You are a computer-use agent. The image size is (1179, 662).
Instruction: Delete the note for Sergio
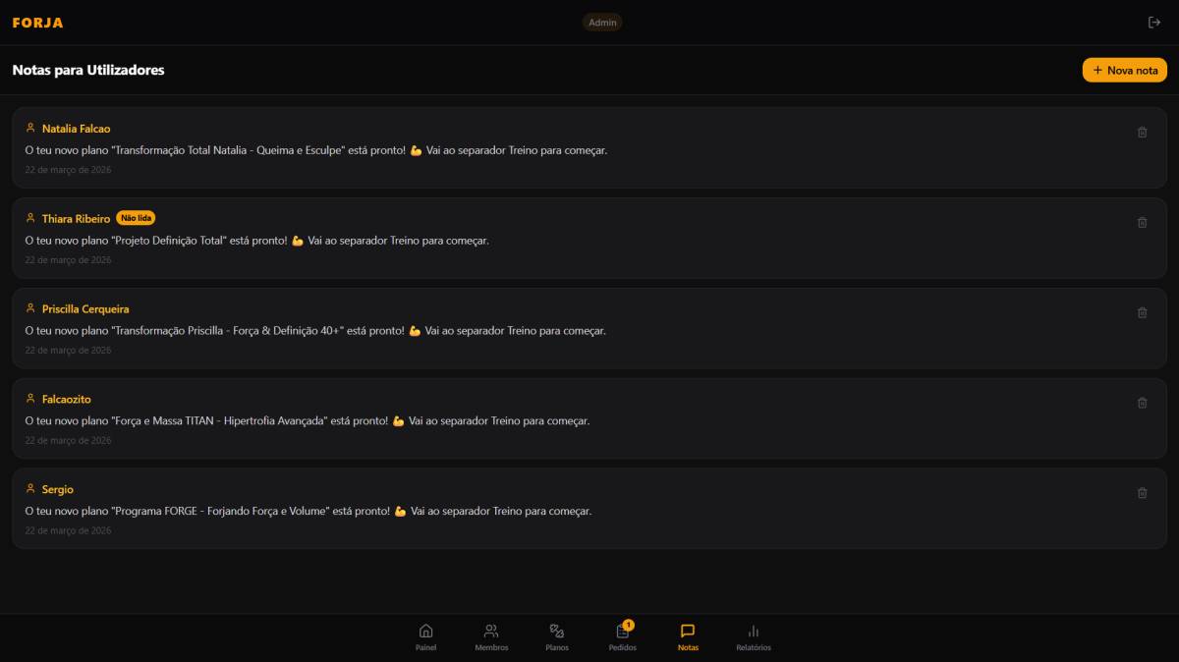click(x=1142, y=493)
